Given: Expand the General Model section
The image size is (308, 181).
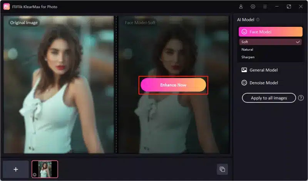Looking at the screenshot, I should point(263,70).
